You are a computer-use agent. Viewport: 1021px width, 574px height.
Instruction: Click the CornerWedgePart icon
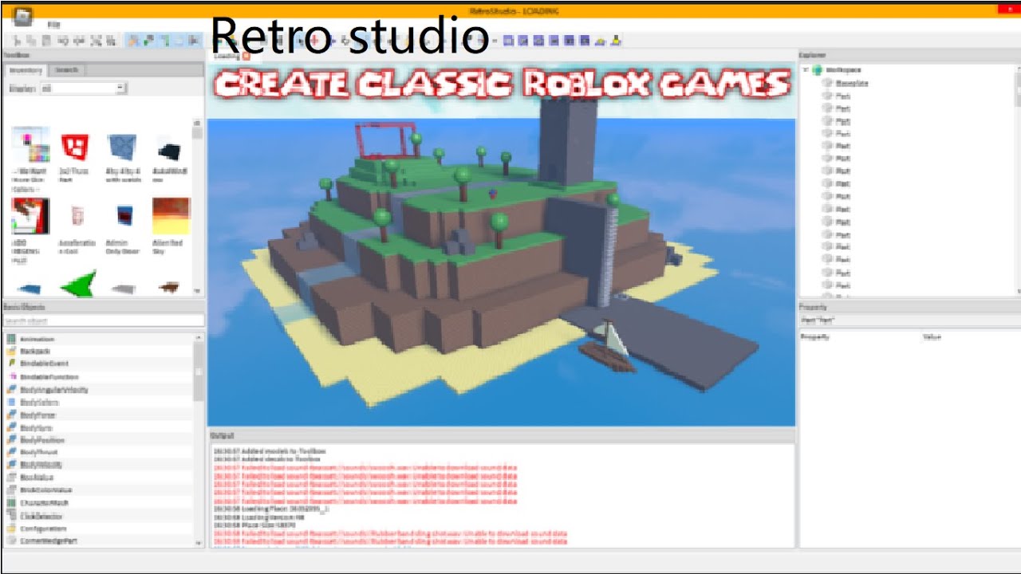click(11, 541)
